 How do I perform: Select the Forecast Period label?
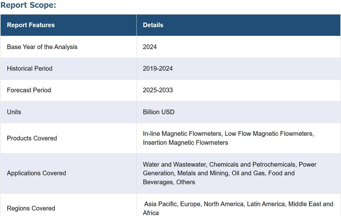pos(29,90)
